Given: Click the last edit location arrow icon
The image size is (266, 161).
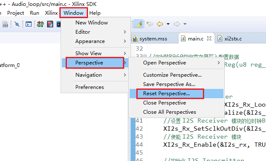Looking at the screenshot, I should pos(150,24).
